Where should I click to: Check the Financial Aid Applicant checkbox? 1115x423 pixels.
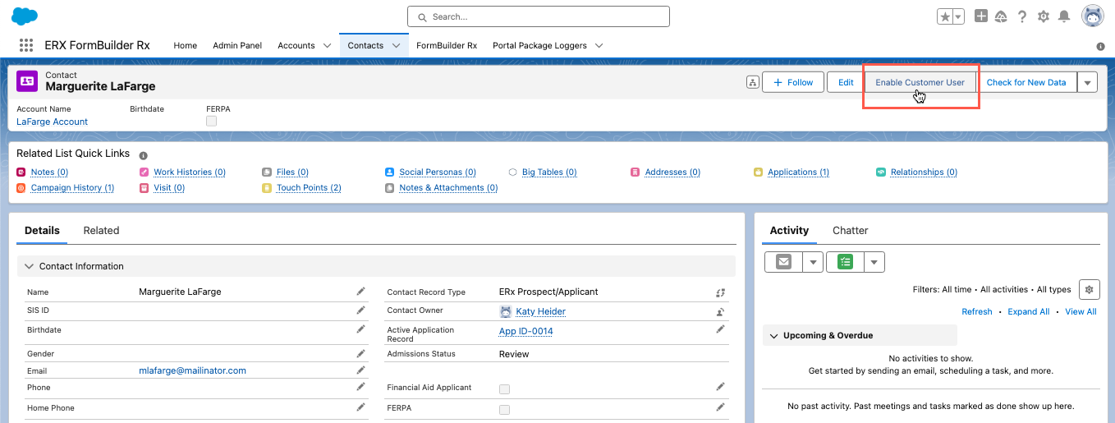click(504, 389)
